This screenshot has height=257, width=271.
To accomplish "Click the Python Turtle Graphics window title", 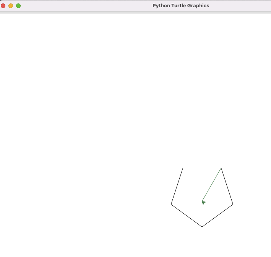I will 181,6.
